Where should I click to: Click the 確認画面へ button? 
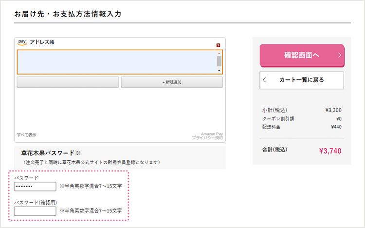(302, 56)
